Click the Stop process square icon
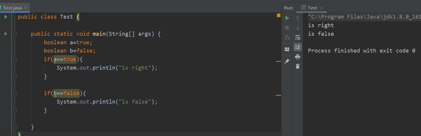Viewport: 421px width, 136px height. [x=287, y=27]
